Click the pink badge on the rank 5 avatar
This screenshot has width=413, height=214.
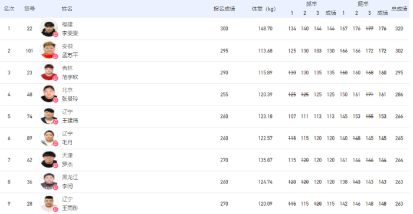point(55,122)
